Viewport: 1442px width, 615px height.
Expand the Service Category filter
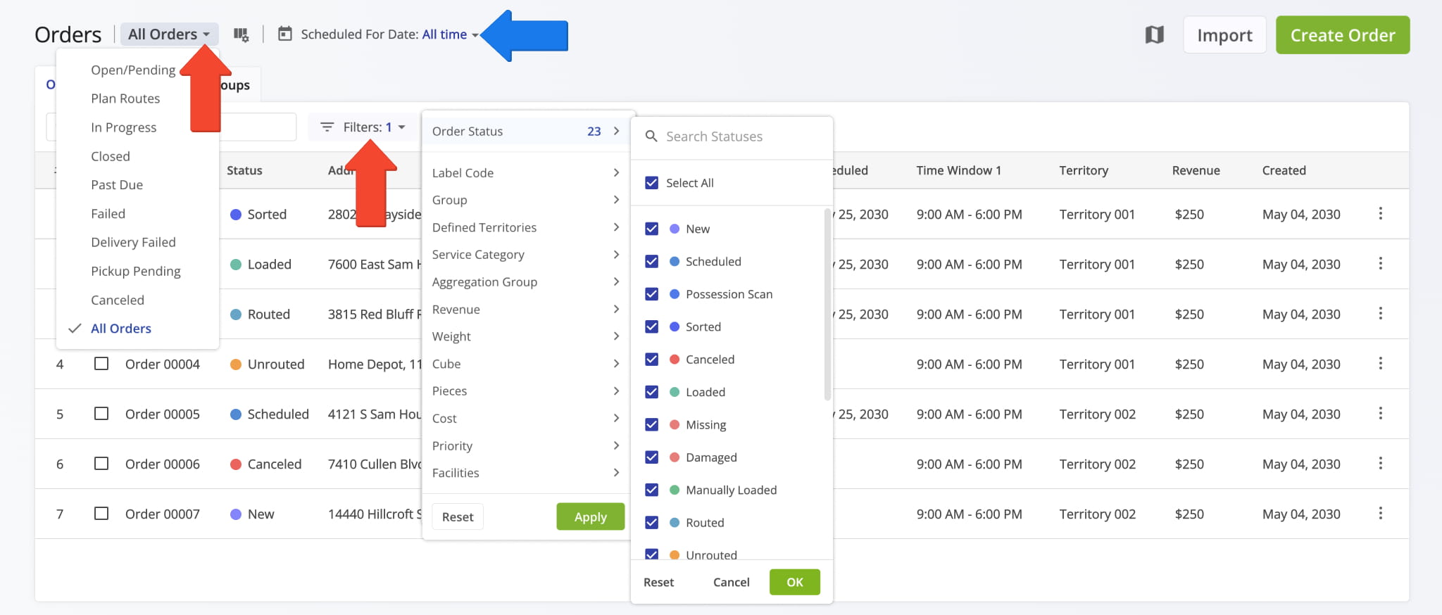coord(525,255)
